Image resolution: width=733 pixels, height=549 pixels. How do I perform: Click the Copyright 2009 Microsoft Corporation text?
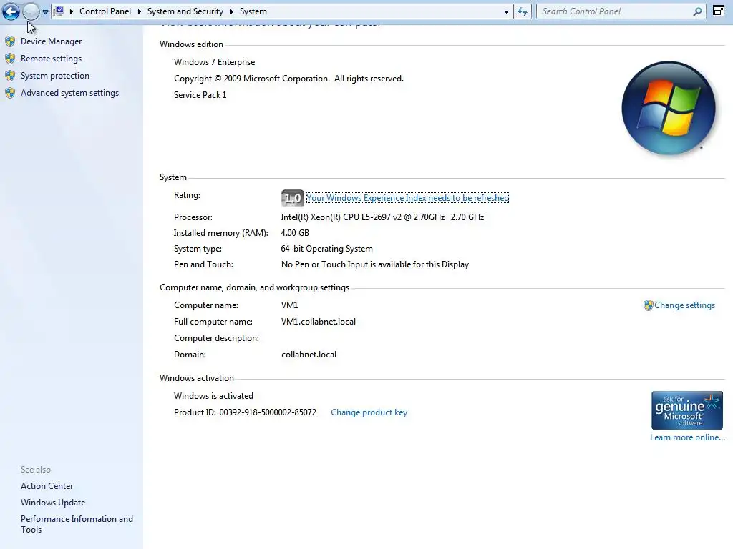coord(289,79)
